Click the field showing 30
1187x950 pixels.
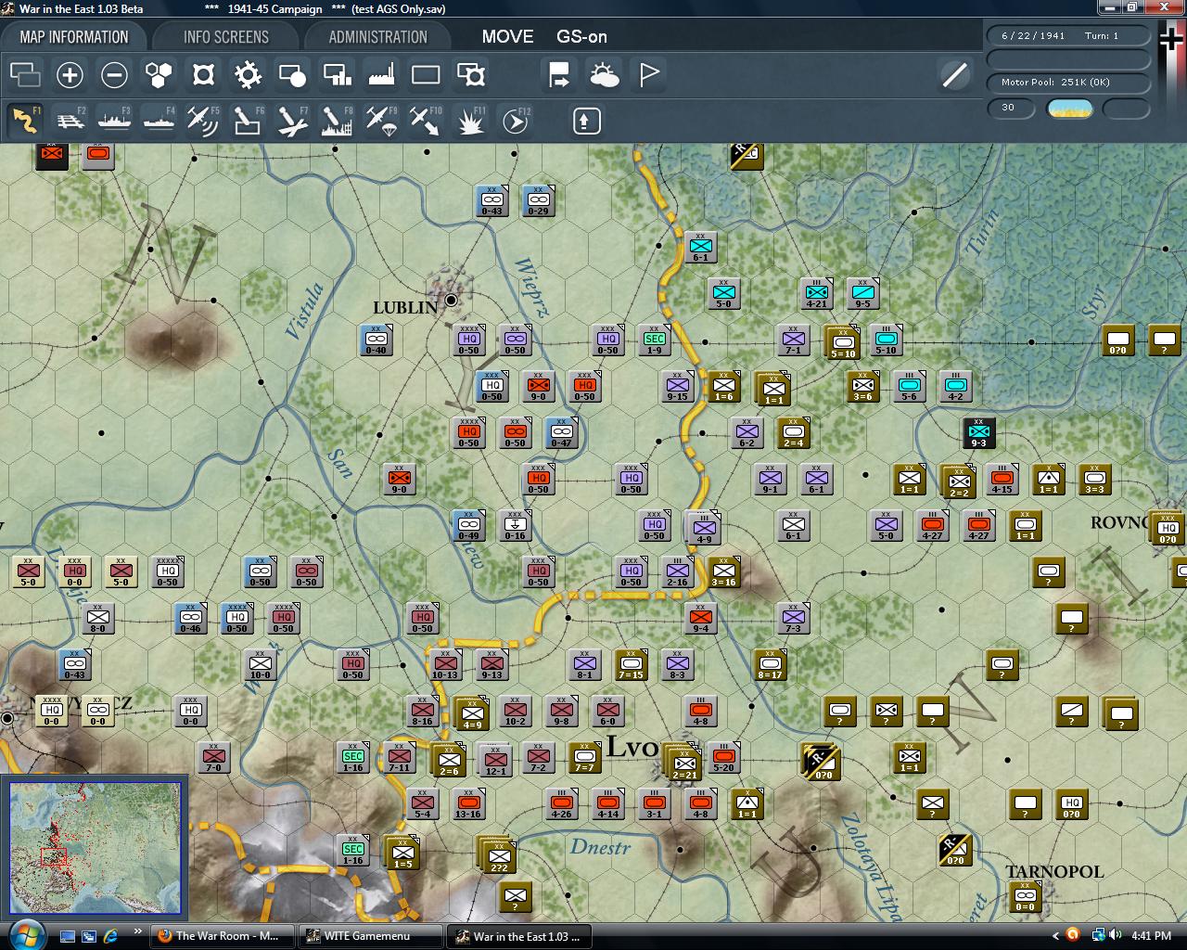coord(1013,109)
